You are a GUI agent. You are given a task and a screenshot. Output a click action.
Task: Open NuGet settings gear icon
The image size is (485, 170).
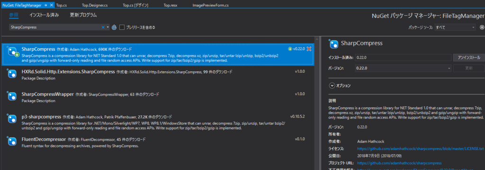482,27
